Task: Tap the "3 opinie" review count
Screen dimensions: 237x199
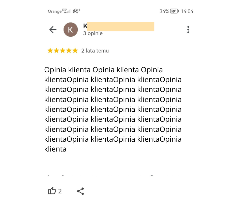Action: click(93, 33)
